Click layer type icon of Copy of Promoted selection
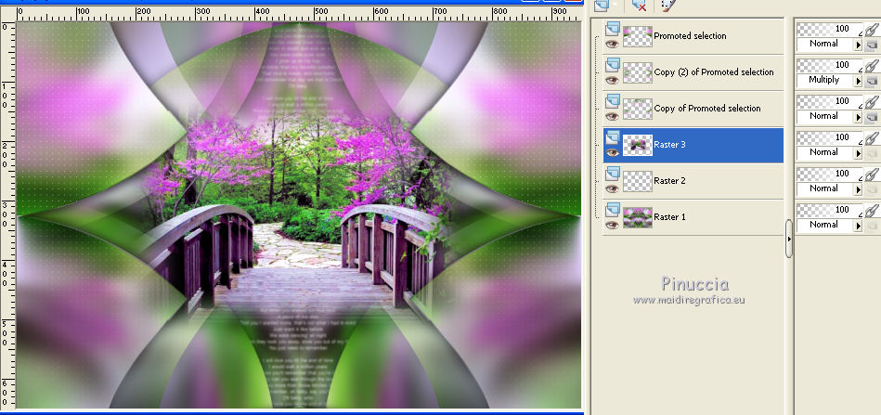This screenshot has height=415, width=881. pos(612,101)
